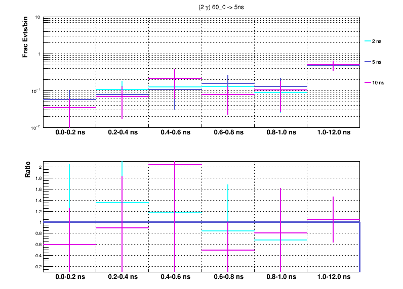Screen dimensions: 403x289
Task: Click '0.0-0.2 ns' label under top plot
Action: point(69,132)
